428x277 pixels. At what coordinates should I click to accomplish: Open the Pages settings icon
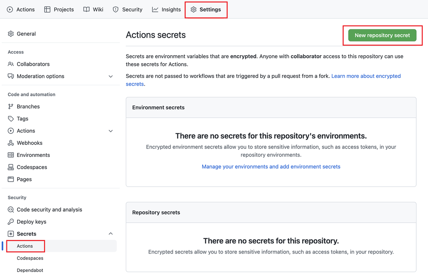tap(11, 179)
